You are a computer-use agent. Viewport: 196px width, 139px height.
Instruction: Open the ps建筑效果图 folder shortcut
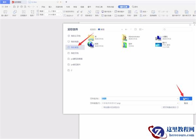pos(75,59)
